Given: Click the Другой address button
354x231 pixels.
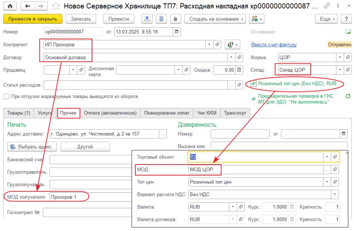Looking at the screenshot, I should click(x=85, y=146).
